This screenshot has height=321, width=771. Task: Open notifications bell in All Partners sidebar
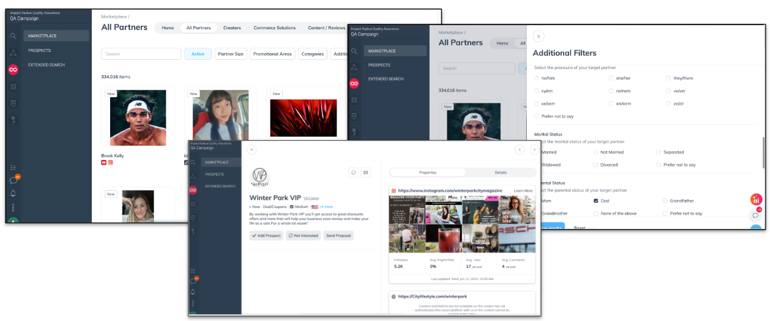coord(13,193)
